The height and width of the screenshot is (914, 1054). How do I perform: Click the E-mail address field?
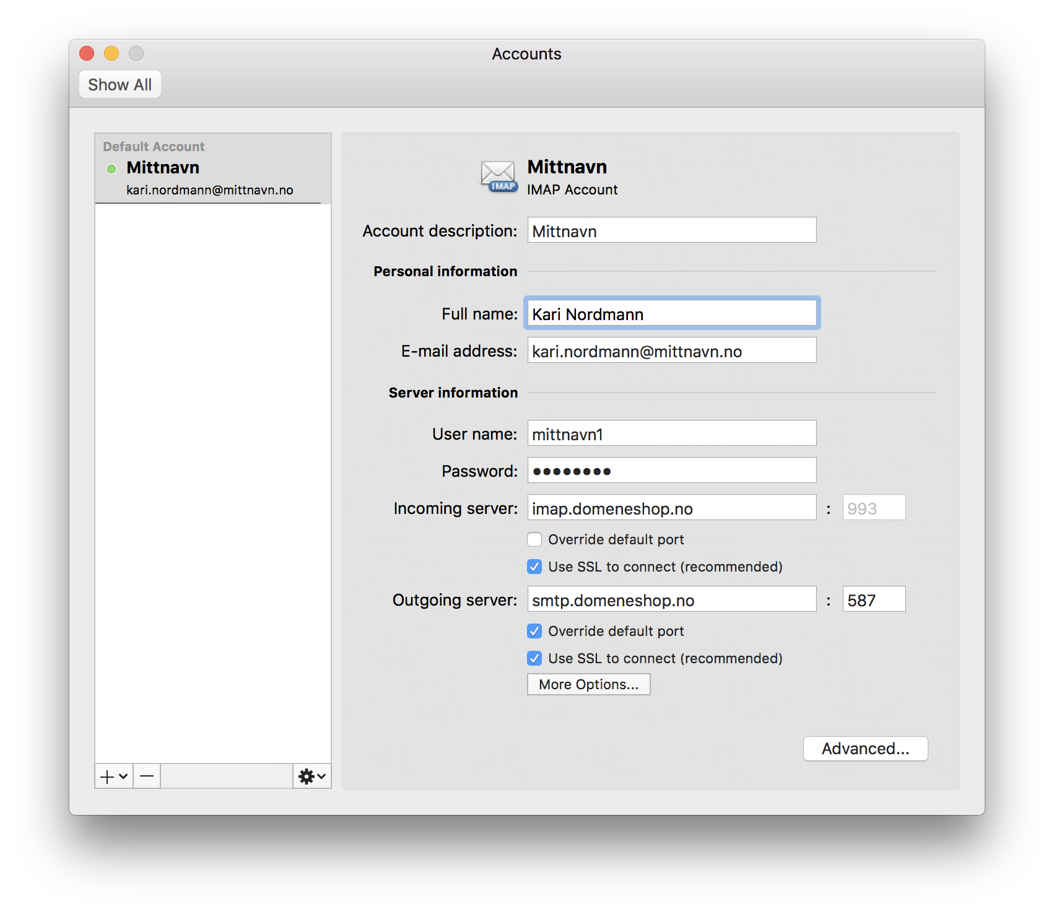[672, 350]
